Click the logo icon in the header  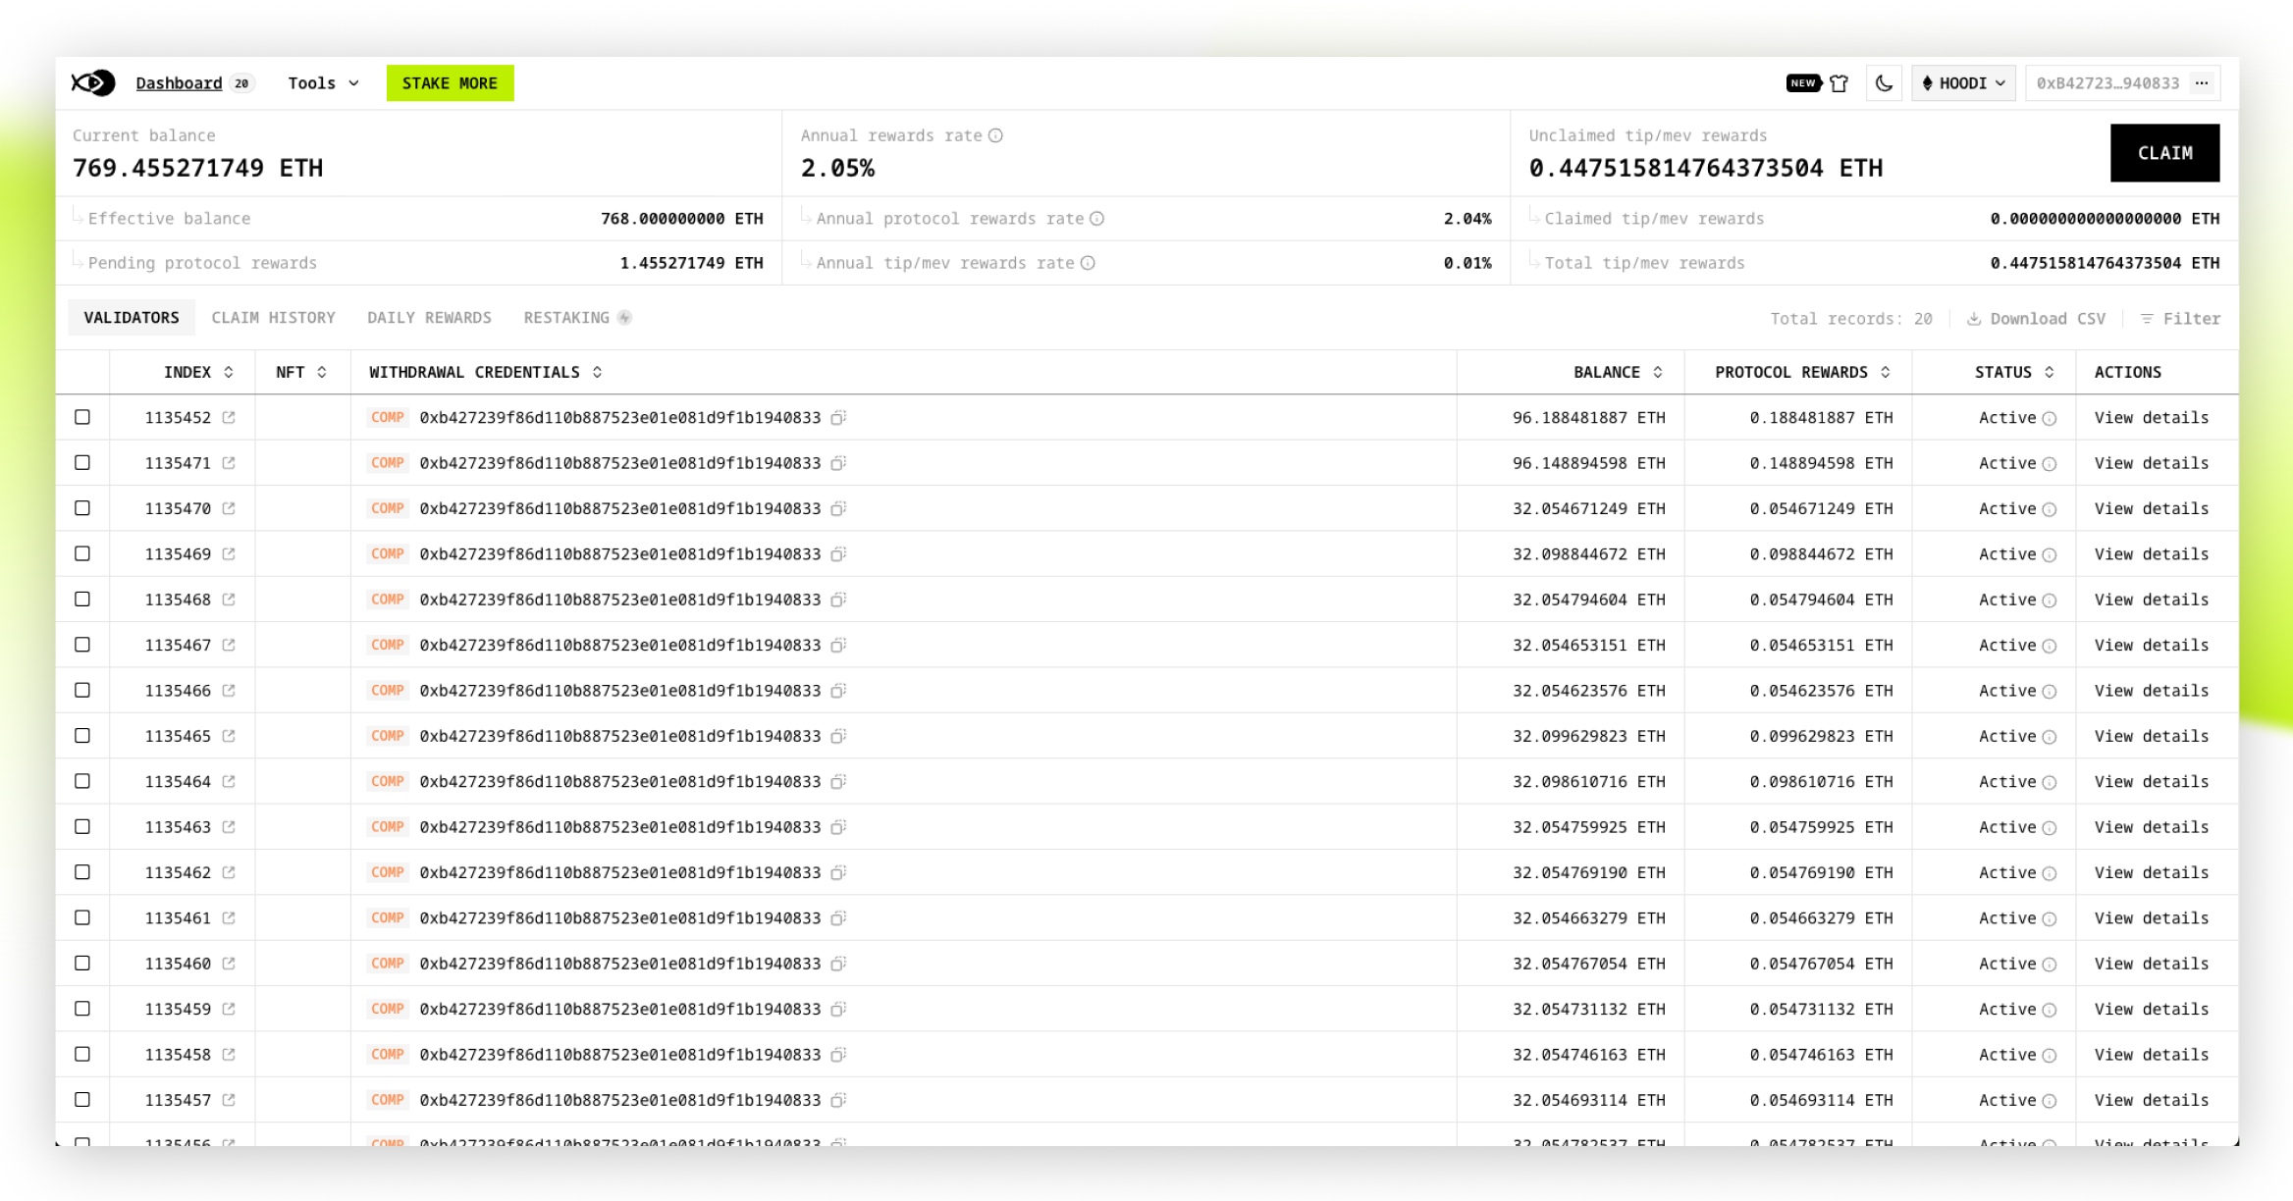pyautogui.click(x=93, y=83)
